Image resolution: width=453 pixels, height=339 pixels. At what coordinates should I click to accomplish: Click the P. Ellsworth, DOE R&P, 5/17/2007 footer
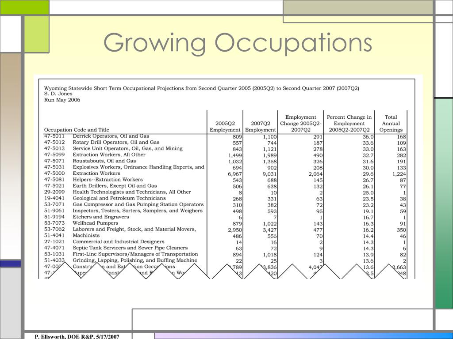[x=77, y=336]
